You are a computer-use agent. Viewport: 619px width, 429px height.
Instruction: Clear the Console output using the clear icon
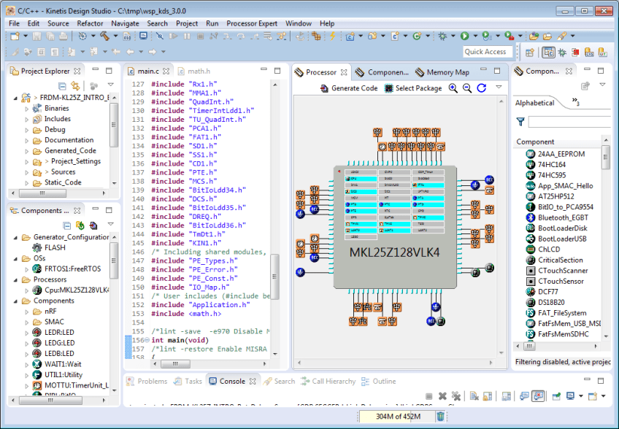tap(473, 396)
